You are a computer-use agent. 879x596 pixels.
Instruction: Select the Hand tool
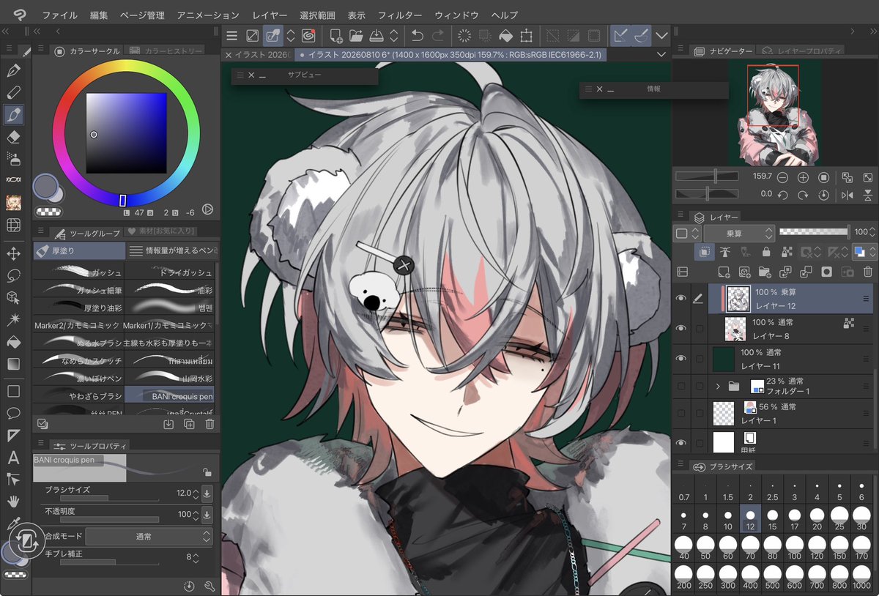coord(13,502)
